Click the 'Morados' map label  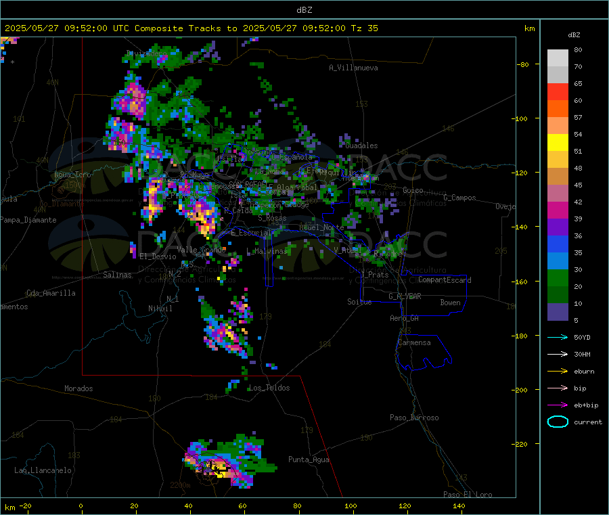click(x=78, y=388)
